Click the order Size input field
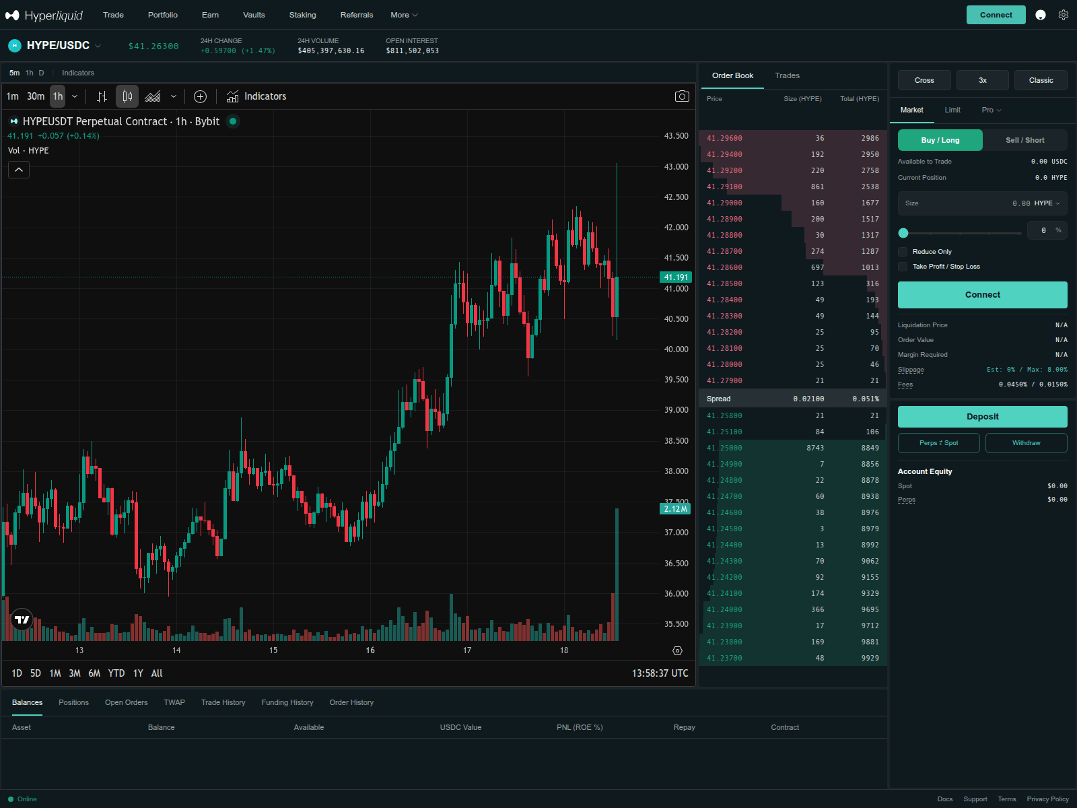 point(982,203)
